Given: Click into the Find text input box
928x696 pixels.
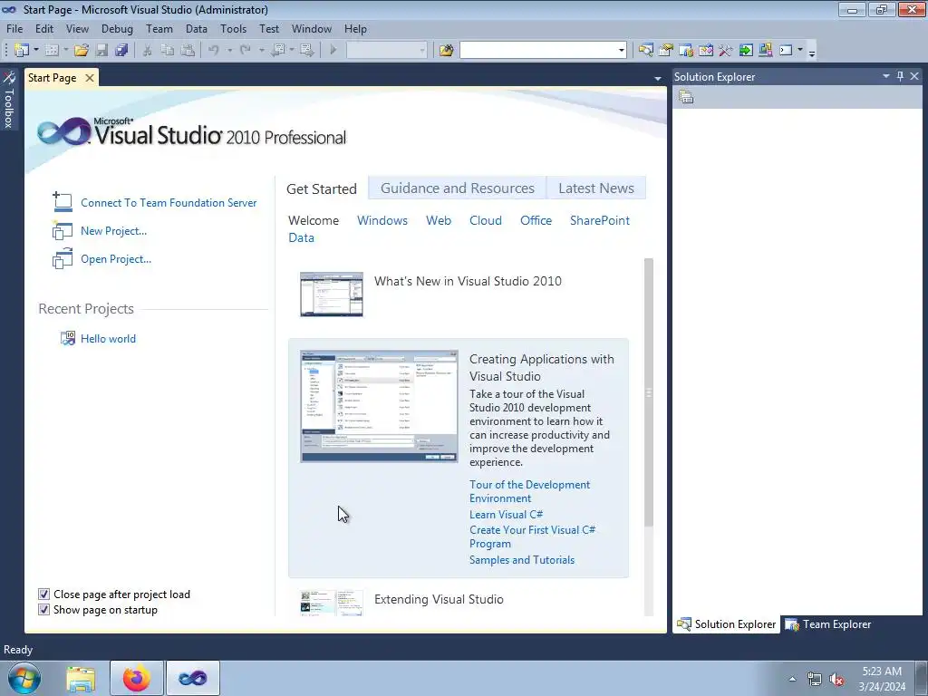Looking at the screenshot, I should click(x=538, y=51).
